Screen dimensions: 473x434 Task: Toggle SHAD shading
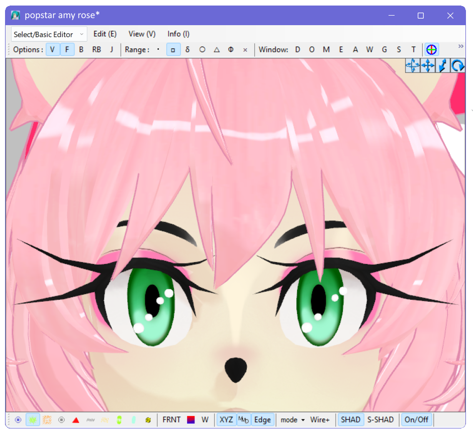350,420
